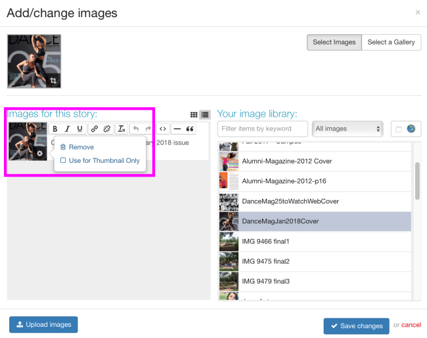427x338 pixels.
Task: Choose Remove from the image popup menu
Action: (x=78, y=147)
